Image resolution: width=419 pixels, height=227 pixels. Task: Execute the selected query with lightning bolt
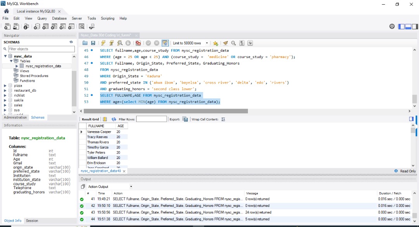tap(103, 43)
